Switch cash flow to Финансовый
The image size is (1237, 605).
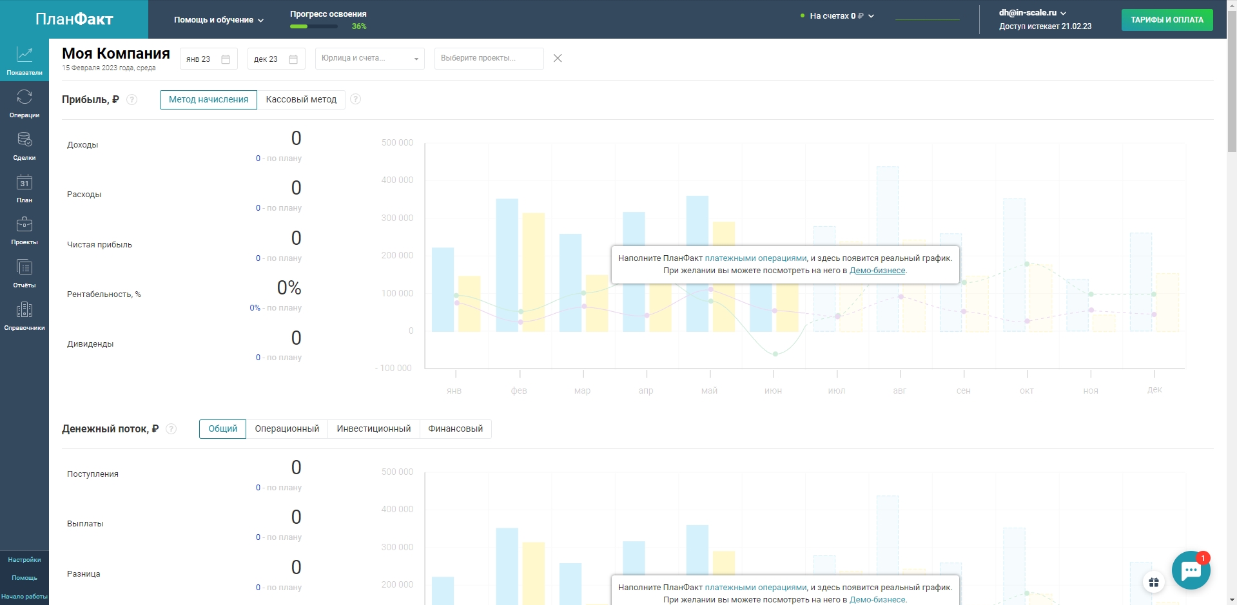(456, 429)
